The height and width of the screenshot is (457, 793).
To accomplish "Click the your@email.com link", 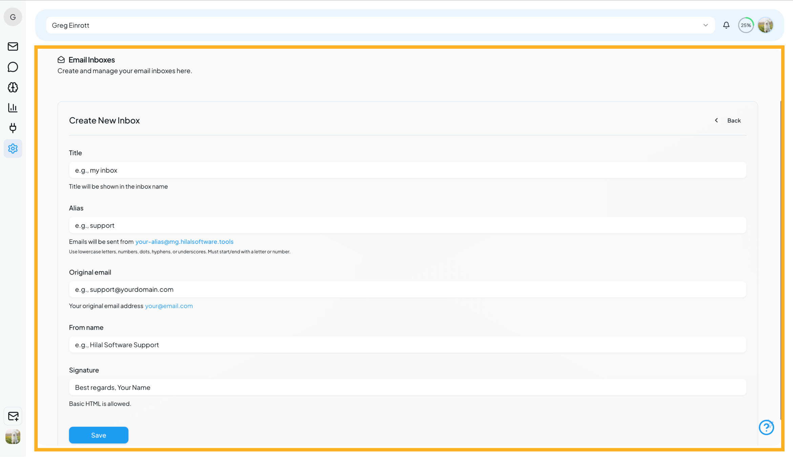I will point(169,306).
